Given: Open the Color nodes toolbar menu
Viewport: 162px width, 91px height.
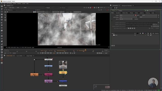Looking at the screenshot, I should point(2,17).
